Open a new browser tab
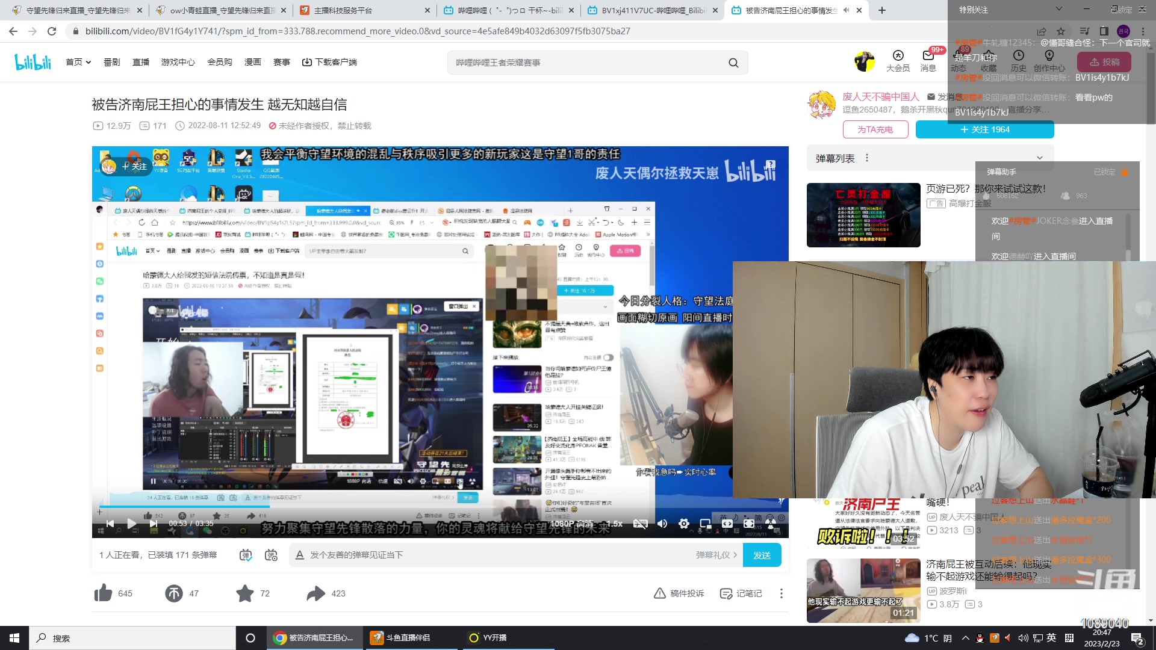Screen dimensions: 1156x650 click(x=882, y=10)
